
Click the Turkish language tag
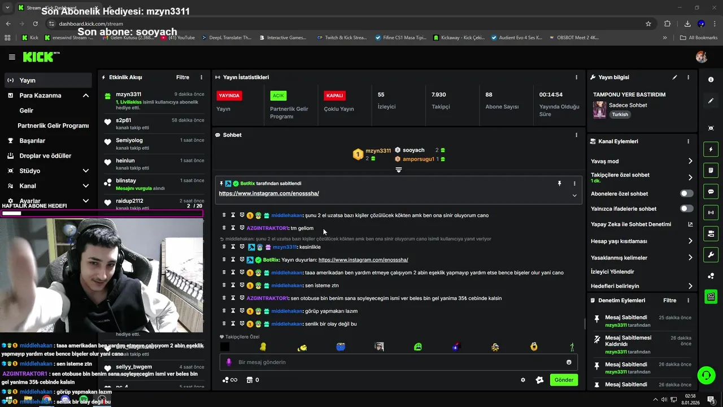(620, 114)
